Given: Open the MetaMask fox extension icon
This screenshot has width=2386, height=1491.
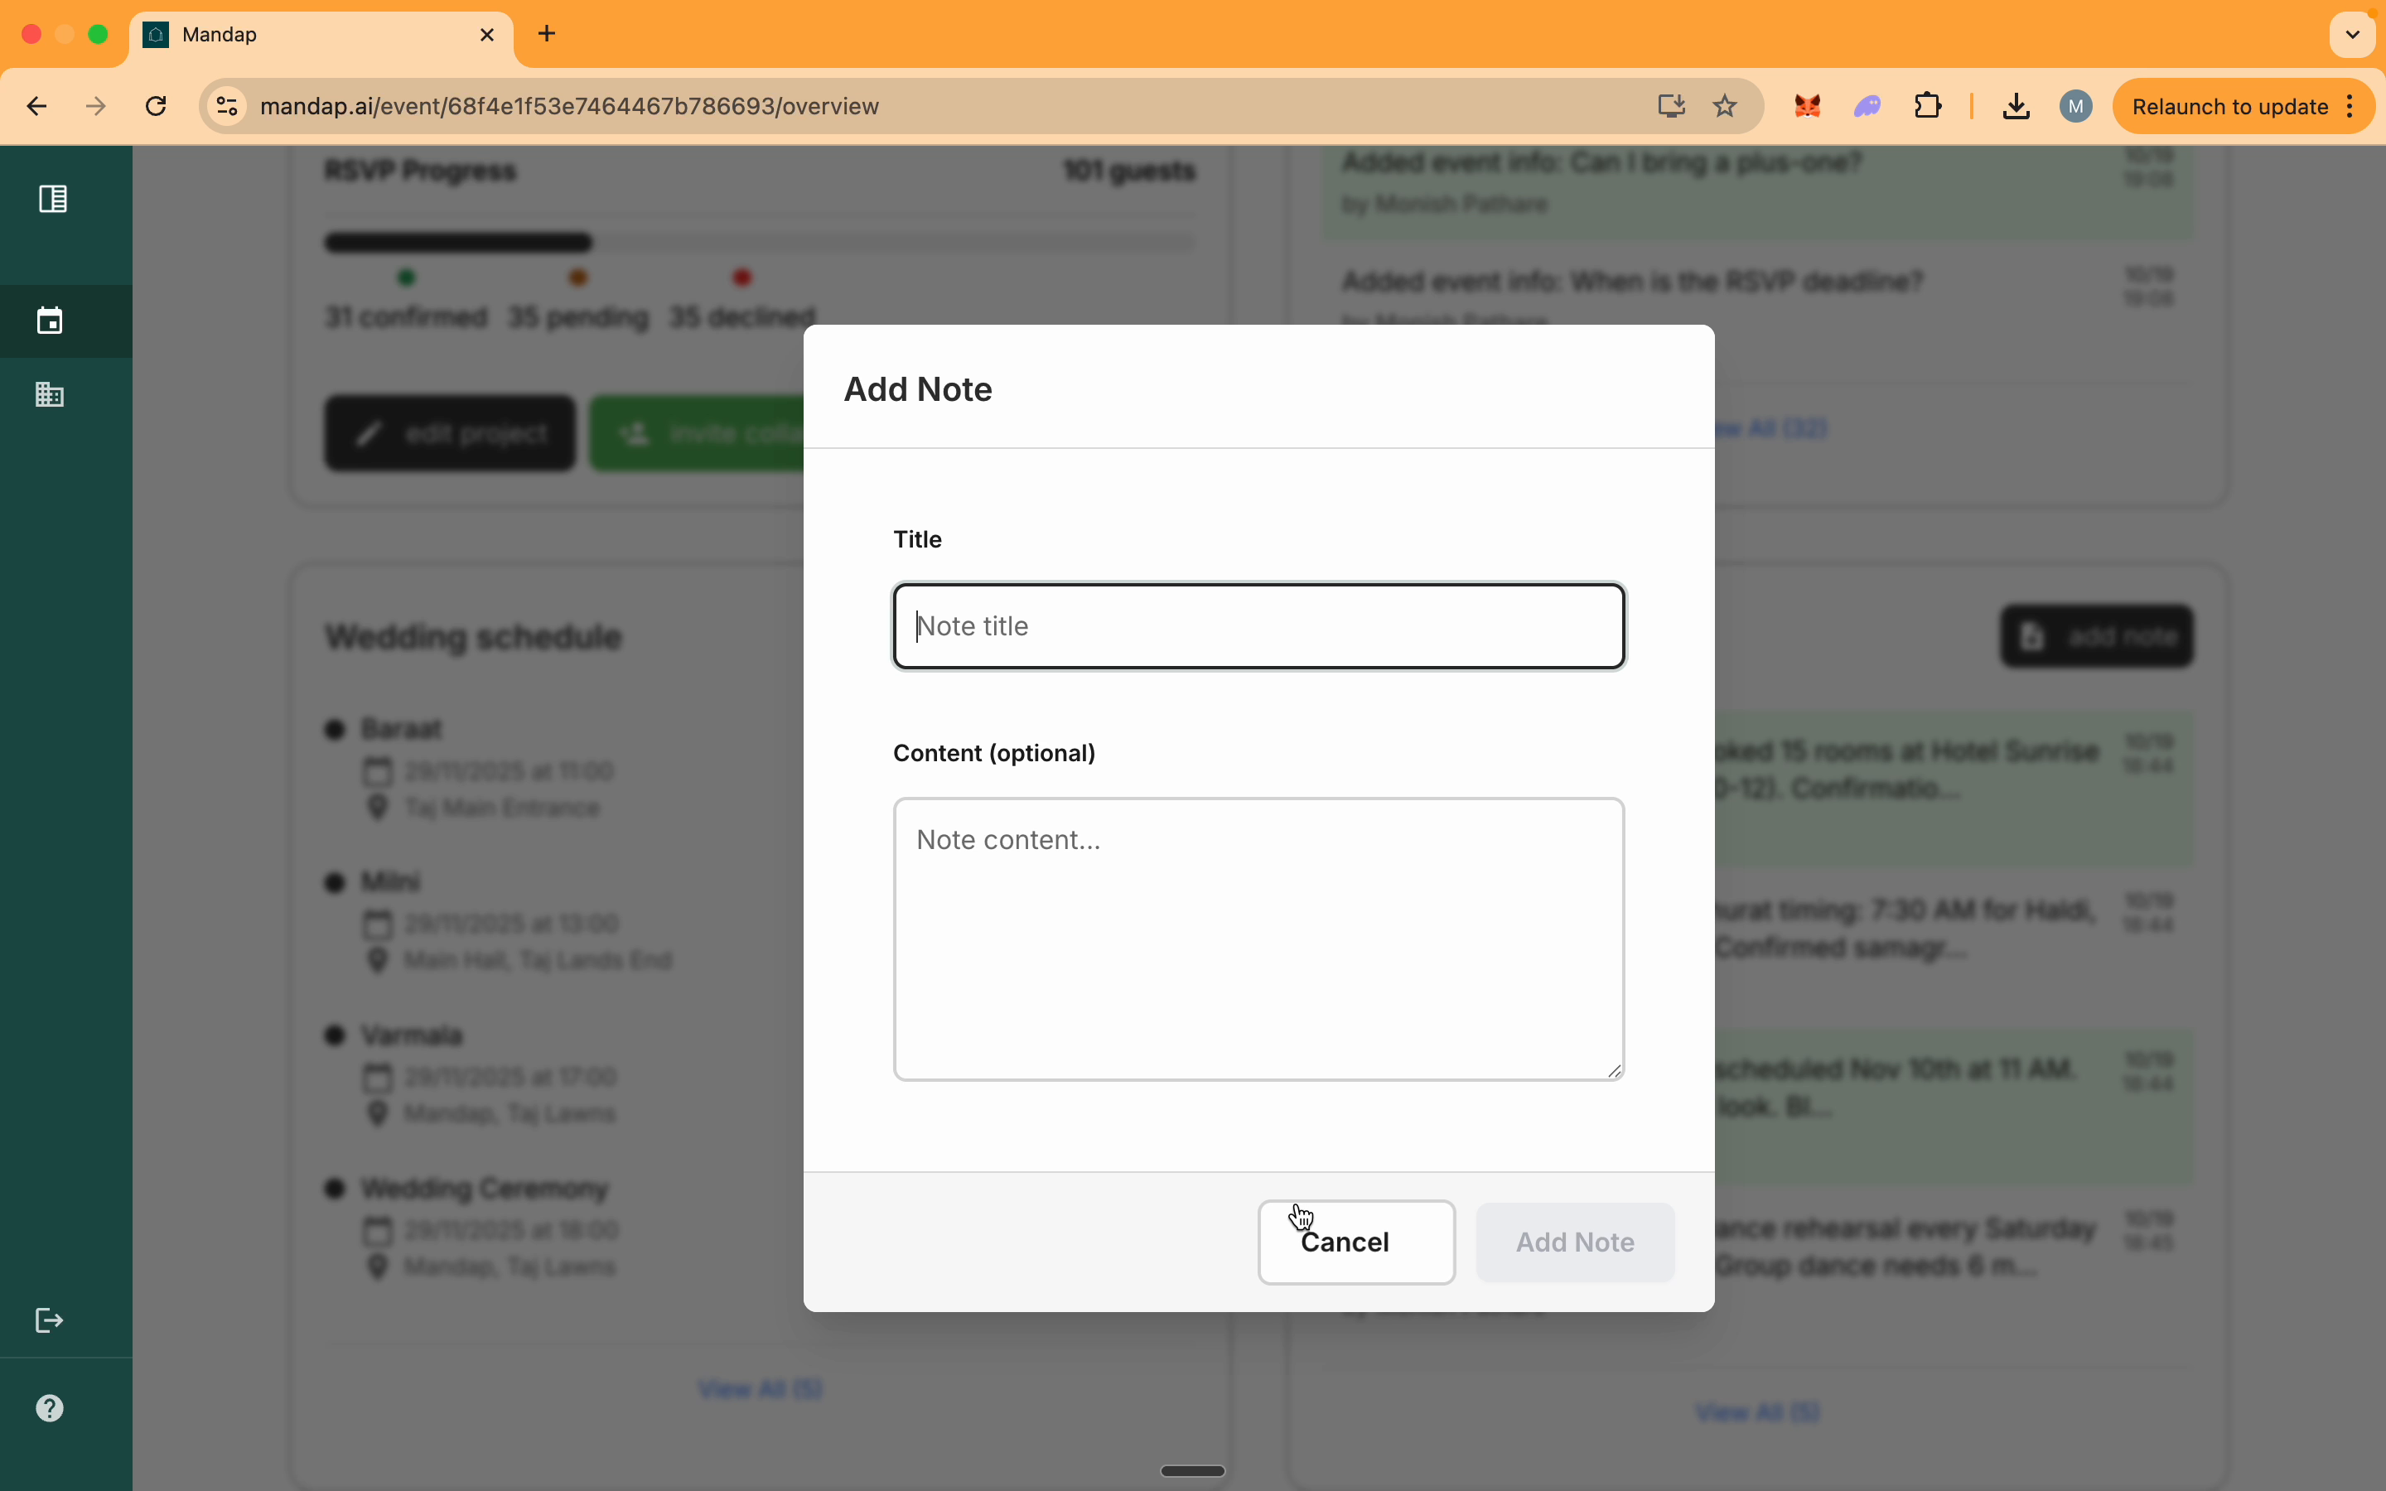Looking at the screenshot, I should tap(1807, 105).
